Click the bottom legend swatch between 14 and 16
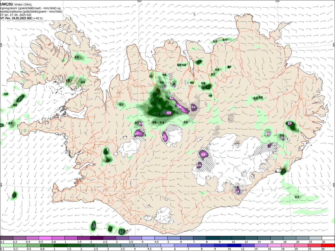 coord(261,245)
